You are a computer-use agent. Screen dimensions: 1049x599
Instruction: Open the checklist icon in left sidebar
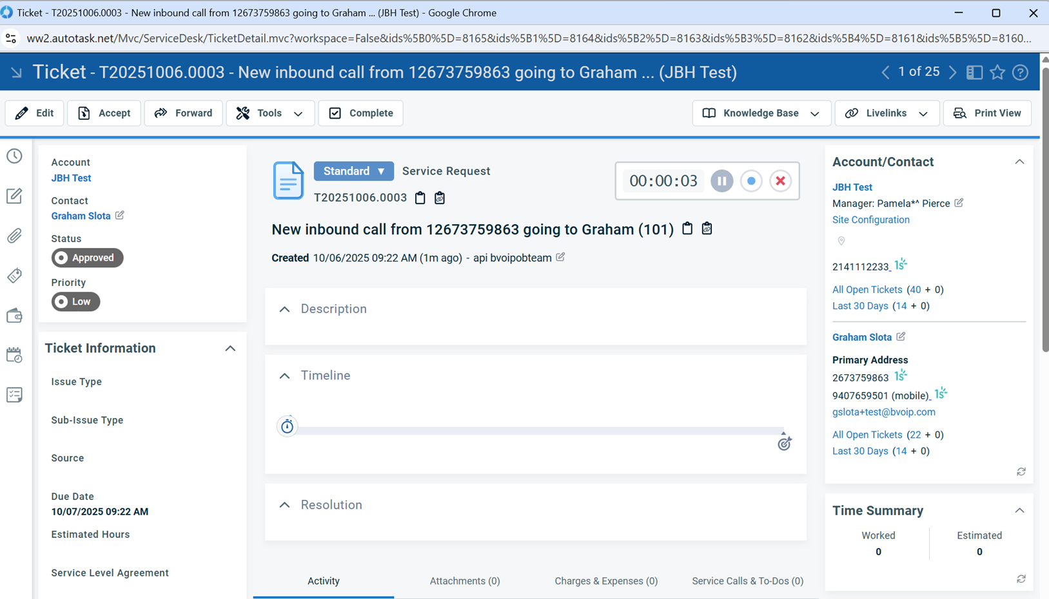click(x=14, y=395)
